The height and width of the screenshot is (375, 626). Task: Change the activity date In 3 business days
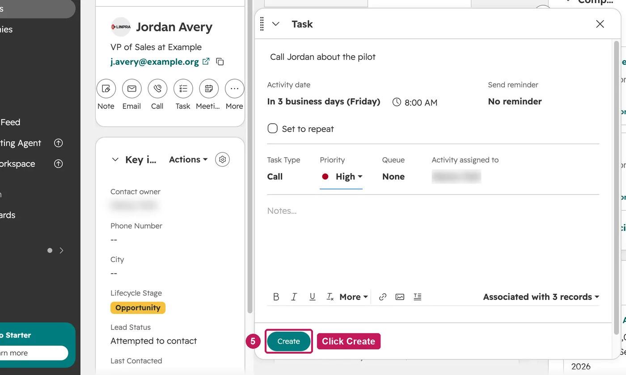coord(324,101)
